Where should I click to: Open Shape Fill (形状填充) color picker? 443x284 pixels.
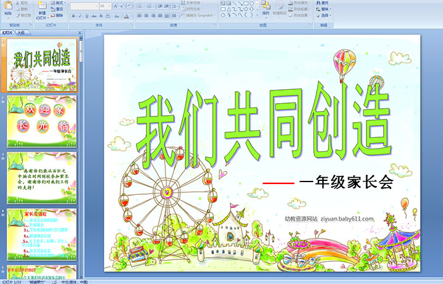[x=300, y=3]
